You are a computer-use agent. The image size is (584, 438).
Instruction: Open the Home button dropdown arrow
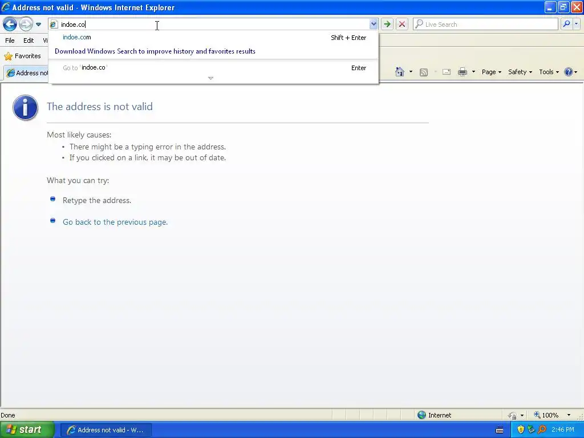click(x=411, y=72)
